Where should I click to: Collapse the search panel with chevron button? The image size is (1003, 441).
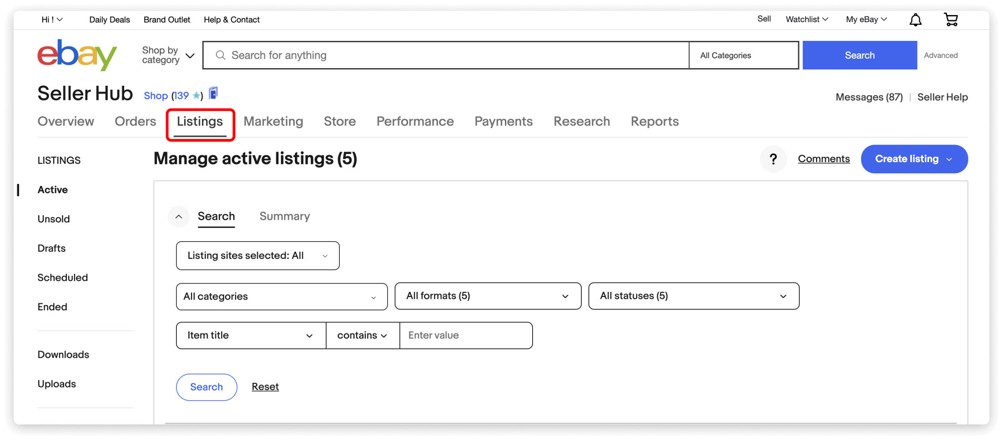click(179, 217)
